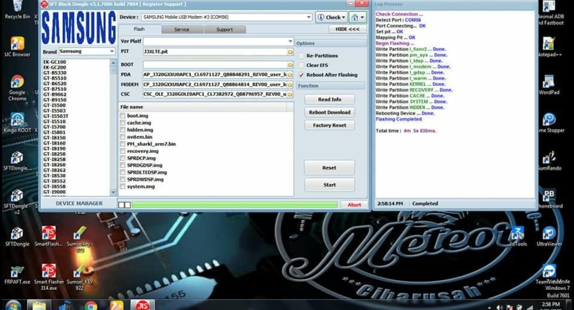This screenshot has height=310, width=574.
Task: Launch UC Browser from the desktop
Action: (x=17, y=46)
